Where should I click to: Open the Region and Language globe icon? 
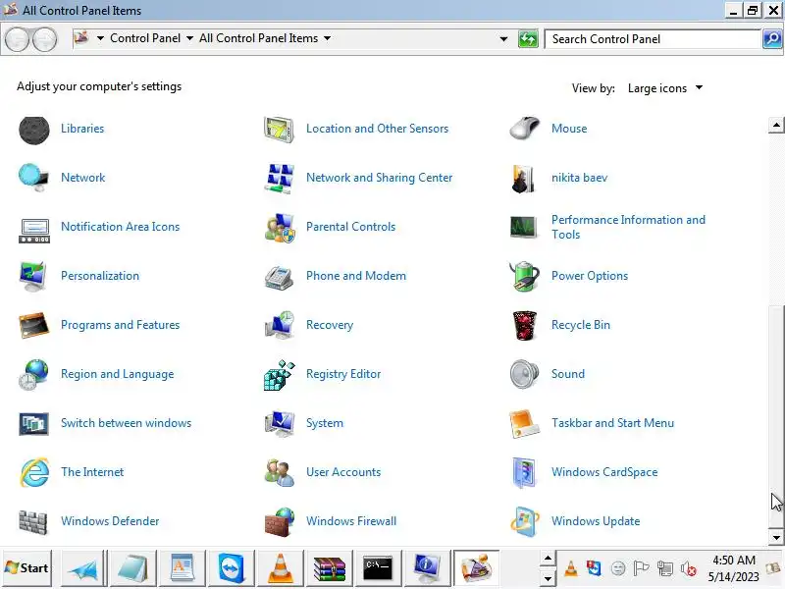33,374
